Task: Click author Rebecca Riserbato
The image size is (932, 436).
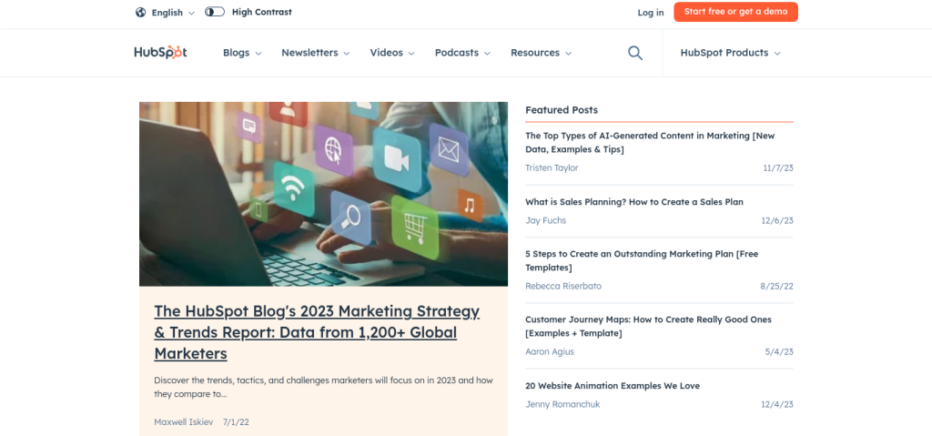Action: 562,286
